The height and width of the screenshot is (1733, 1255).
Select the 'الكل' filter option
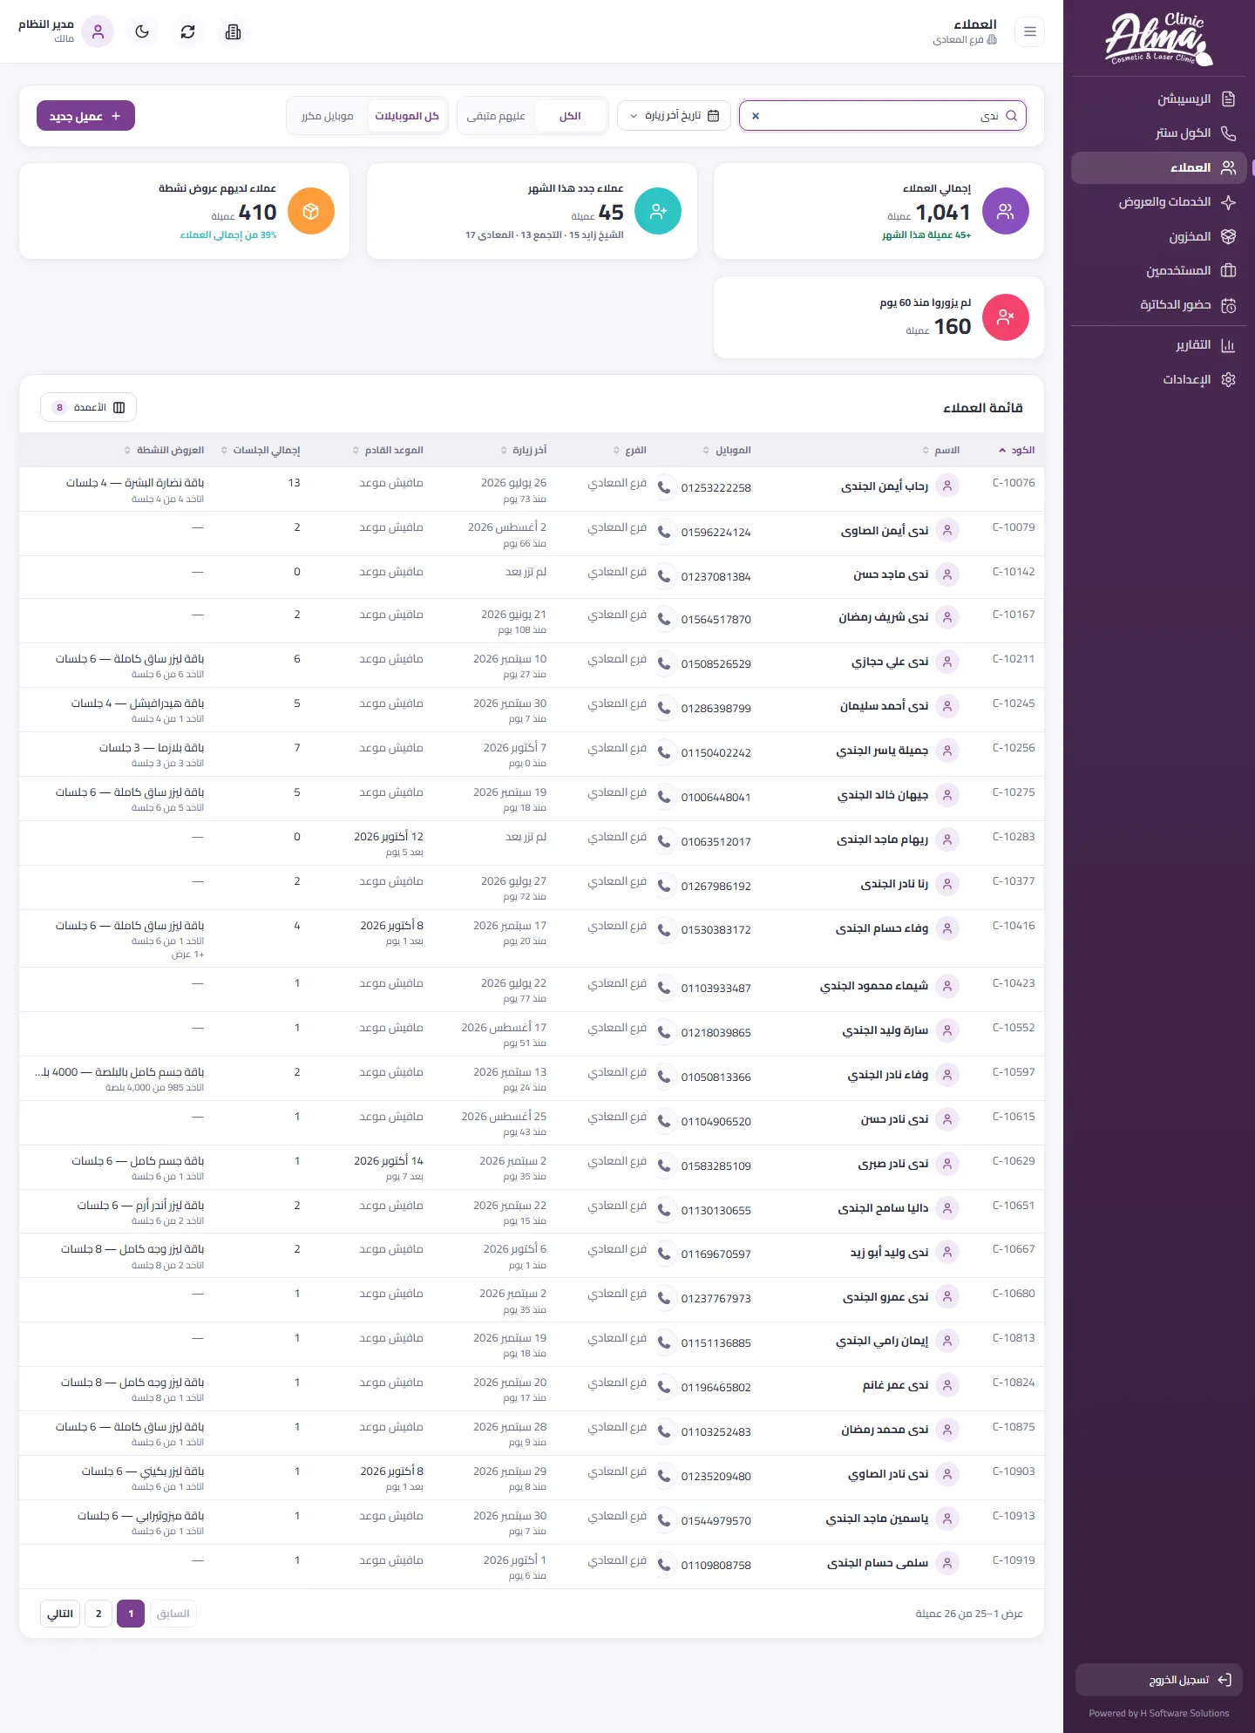570,116
